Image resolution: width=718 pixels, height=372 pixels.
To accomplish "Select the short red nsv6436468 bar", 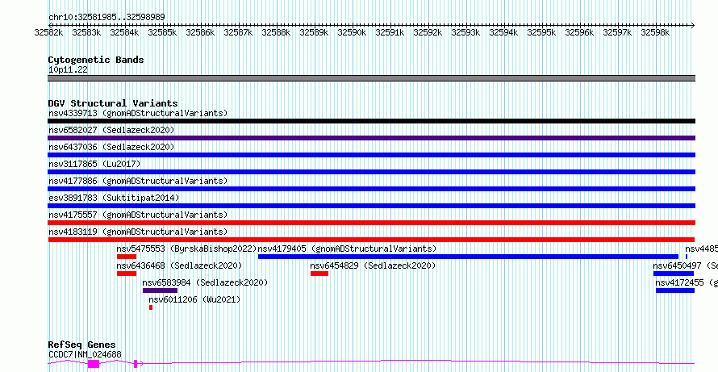I will [x=127, y=274].
